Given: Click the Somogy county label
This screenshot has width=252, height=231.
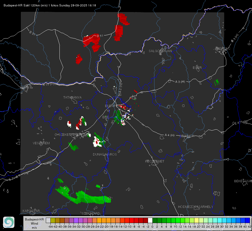Looking at the screenshot, I should pyautogui.click(x=52, y=190).
